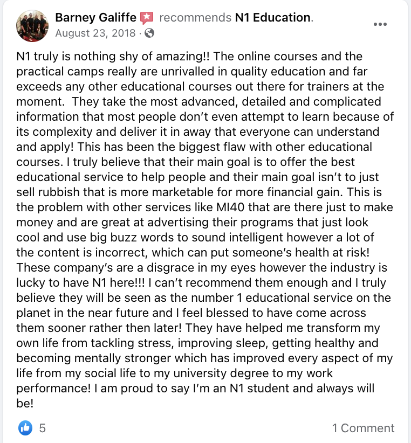Click the red recommendation star badge
Viewport: 411px width, 443px height.
[x=147, y=18]
